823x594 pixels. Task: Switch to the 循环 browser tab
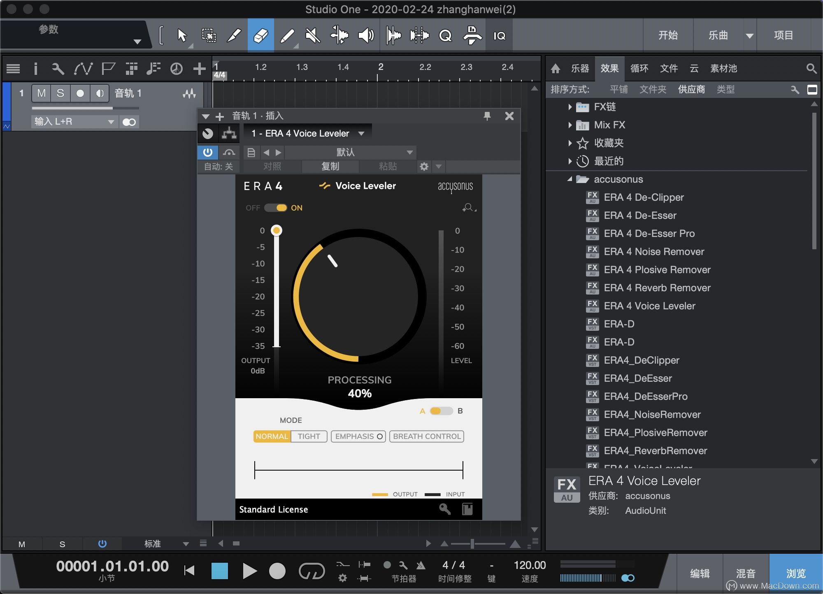(639, 68)
